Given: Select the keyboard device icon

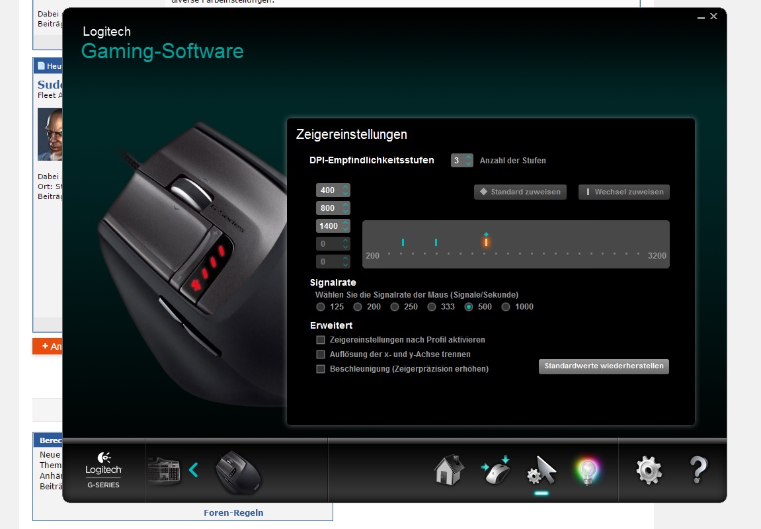Looking at the screenshot, I should pyautogui.click(x=164, y=470).
